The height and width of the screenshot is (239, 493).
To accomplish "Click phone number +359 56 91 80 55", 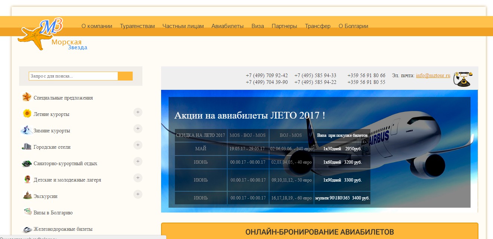I will (366, 82).
